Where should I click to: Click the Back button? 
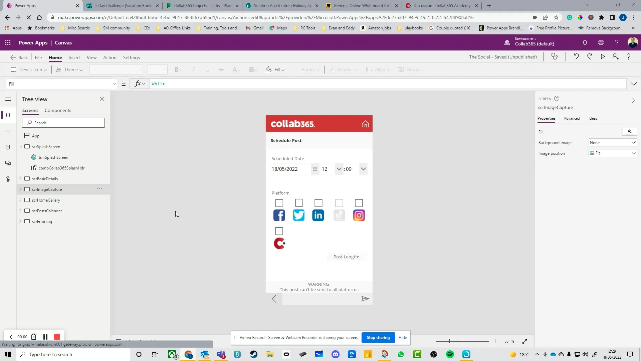click(x=19, y=57)
